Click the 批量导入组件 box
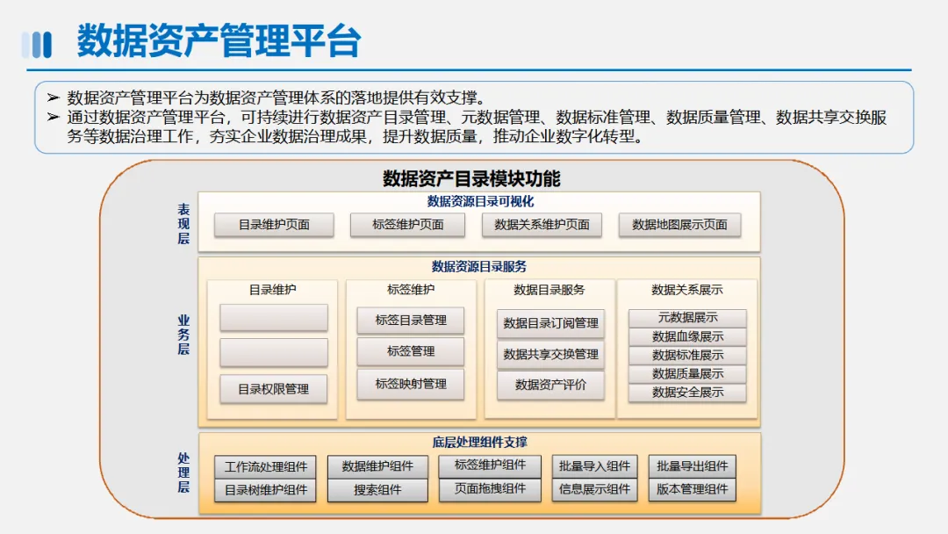The image size is (948, 534). tap(594, 466)
